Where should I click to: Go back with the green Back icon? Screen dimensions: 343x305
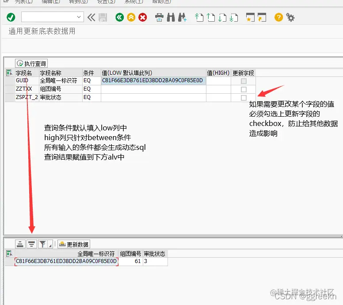[x=119, y=17]
